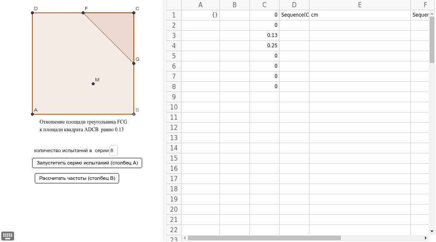Click cell D1 with Sequence formula

294,15
